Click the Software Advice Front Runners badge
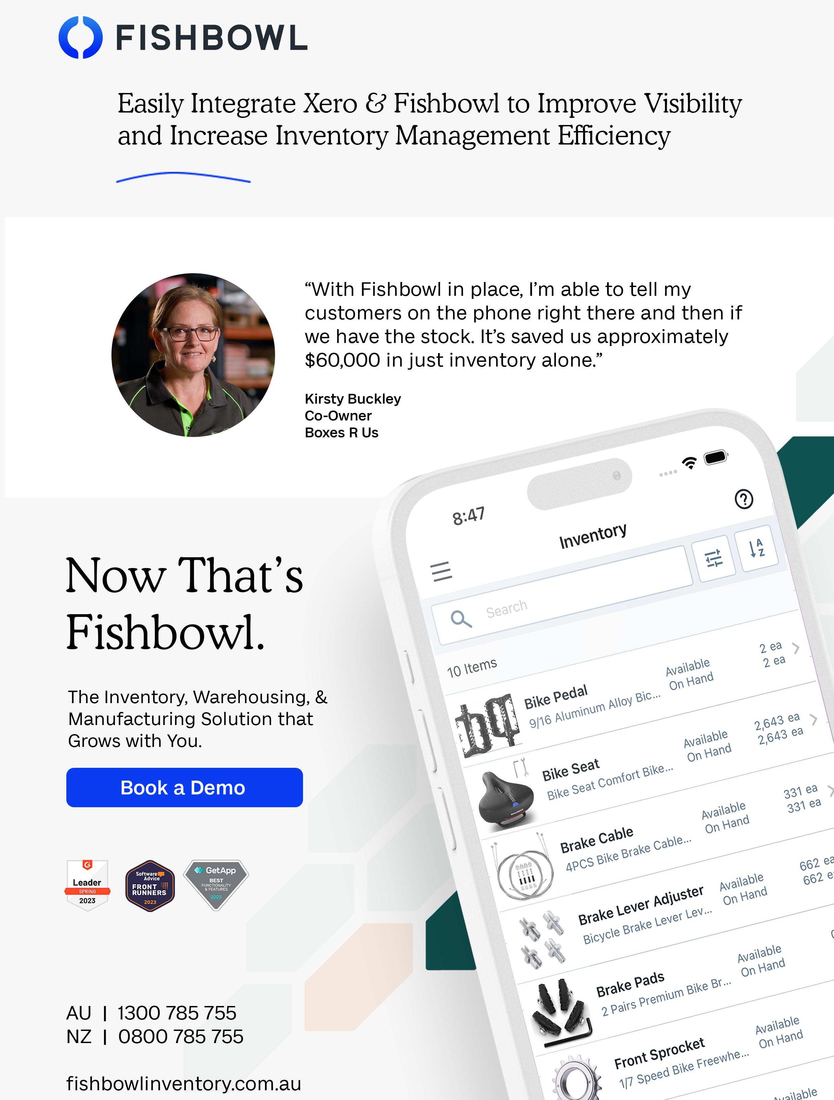The width and height of the screenshot is (834, 1100). [150, 886]
